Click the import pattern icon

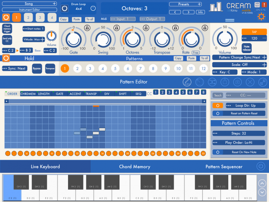237,82
